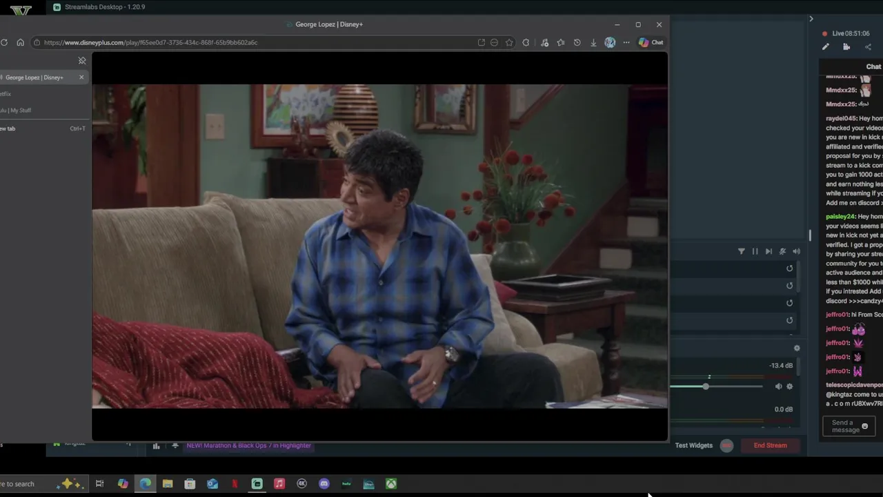This screenshot has height=497, width=883.
Task: Open browser History icon
Action: pyautogui.click(x=577, y=43)
